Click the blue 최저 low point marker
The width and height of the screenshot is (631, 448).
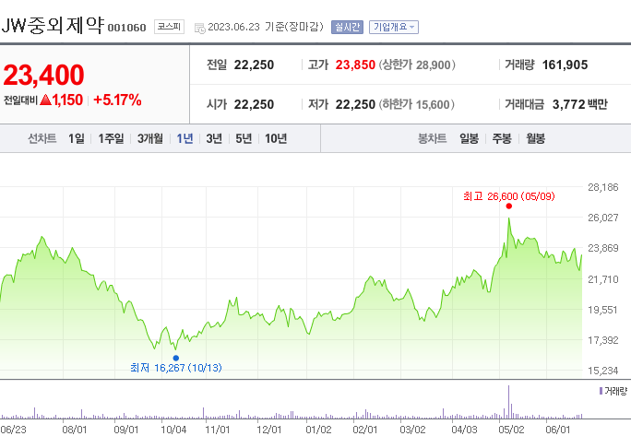coord(176,358)
